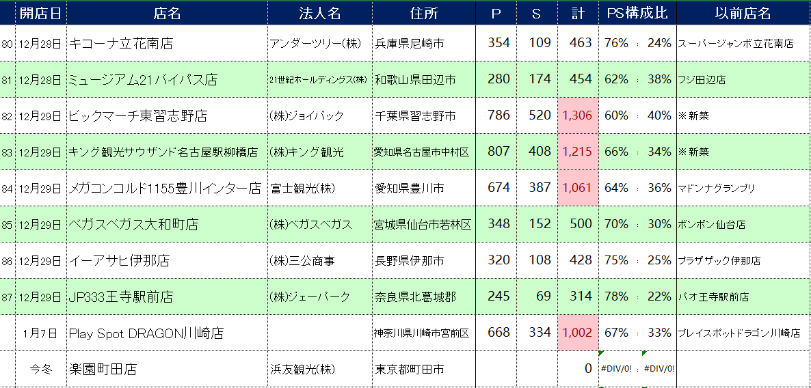Select total cell 463
Screen dimensions: 811x388
coord(580,43)
